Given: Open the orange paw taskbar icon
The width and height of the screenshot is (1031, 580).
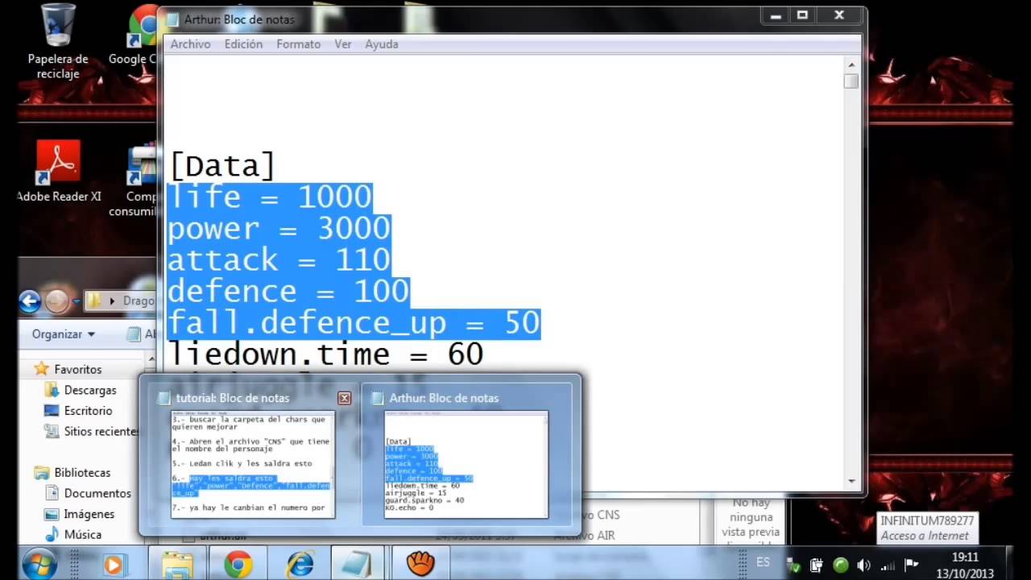Looking at the screenshot, I should [420, 565].
